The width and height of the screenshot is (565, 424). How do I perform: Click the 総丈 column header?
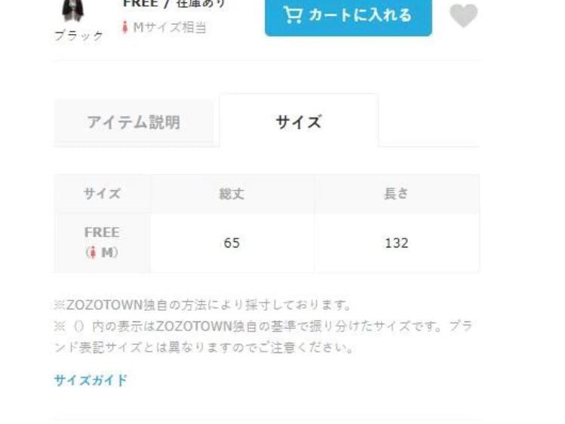point(232,194)
